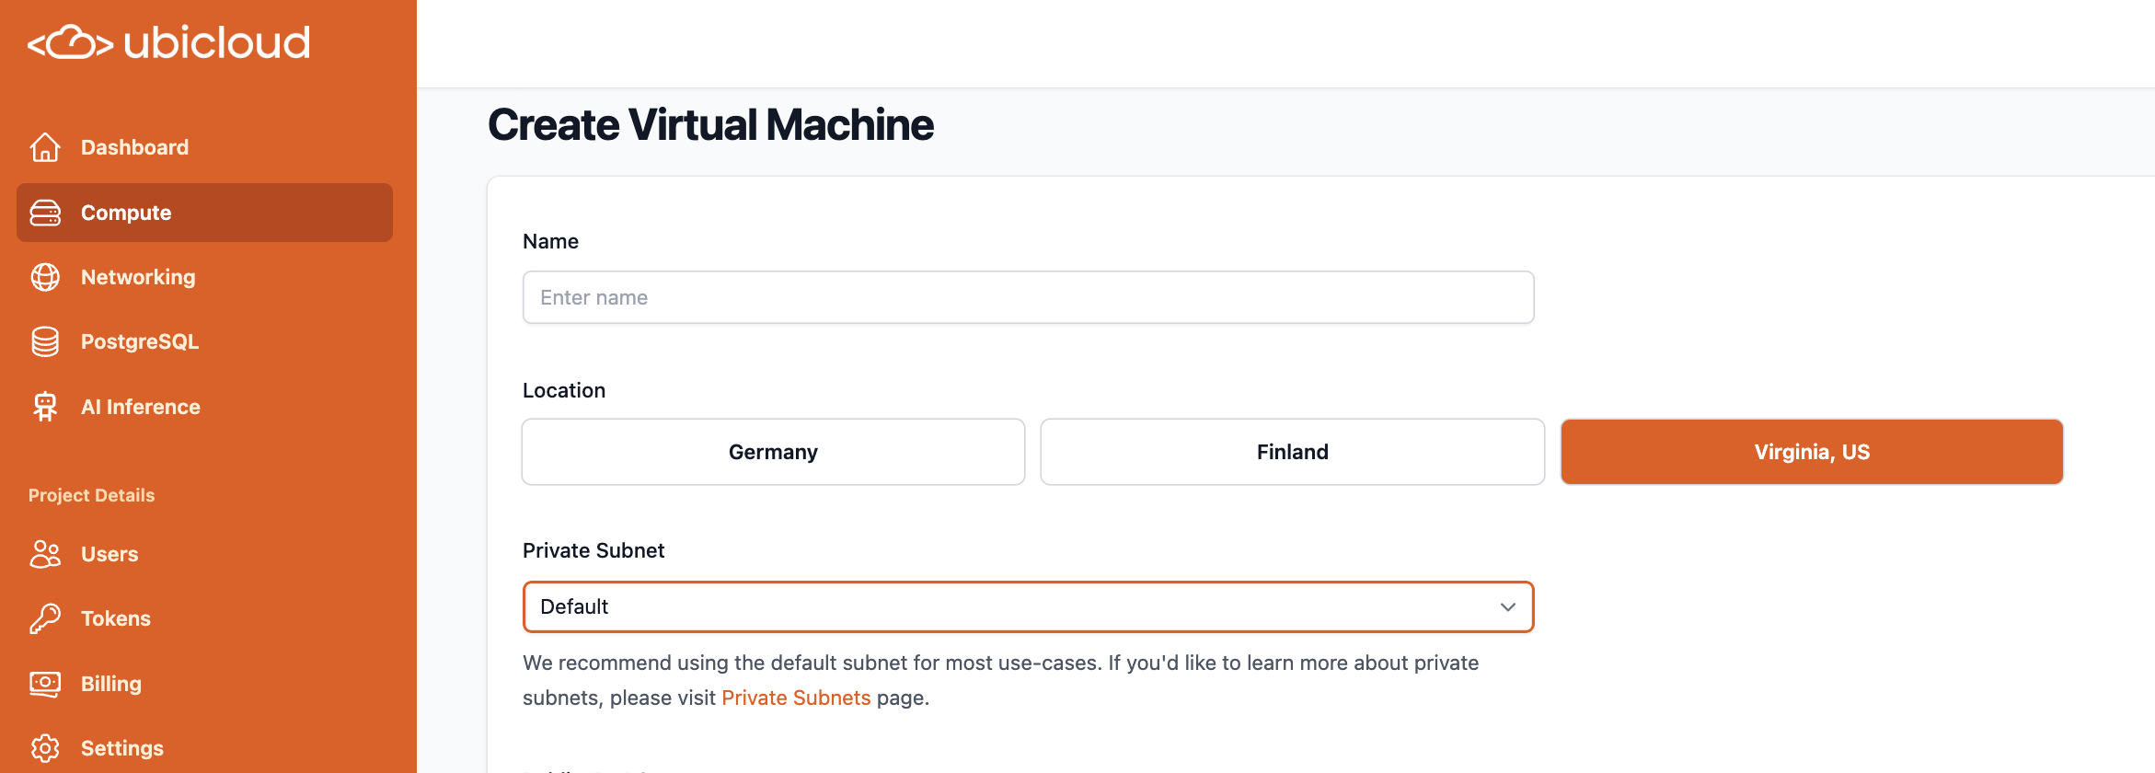Viewport: 2155px width, 773px height.
Task: Go to the Compute section
Action: [204, 213]
